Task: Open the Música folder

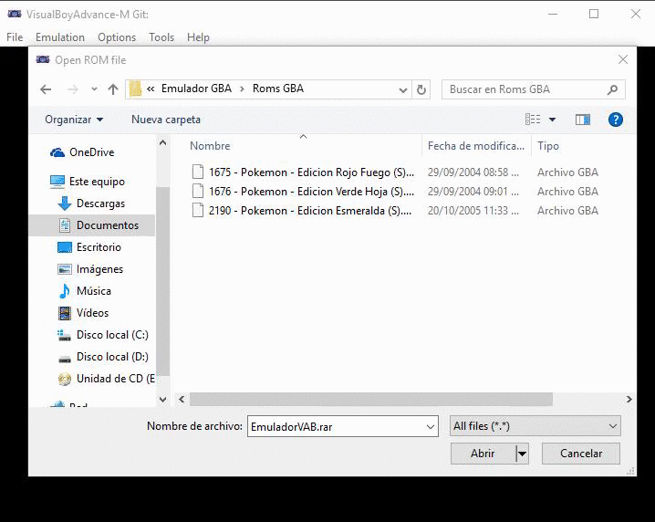Action: click(94, 291)
